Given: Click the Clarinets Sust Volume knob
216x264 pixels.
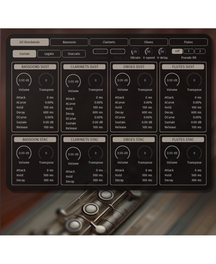Looking at the screenshot, I should coord(73,81).
